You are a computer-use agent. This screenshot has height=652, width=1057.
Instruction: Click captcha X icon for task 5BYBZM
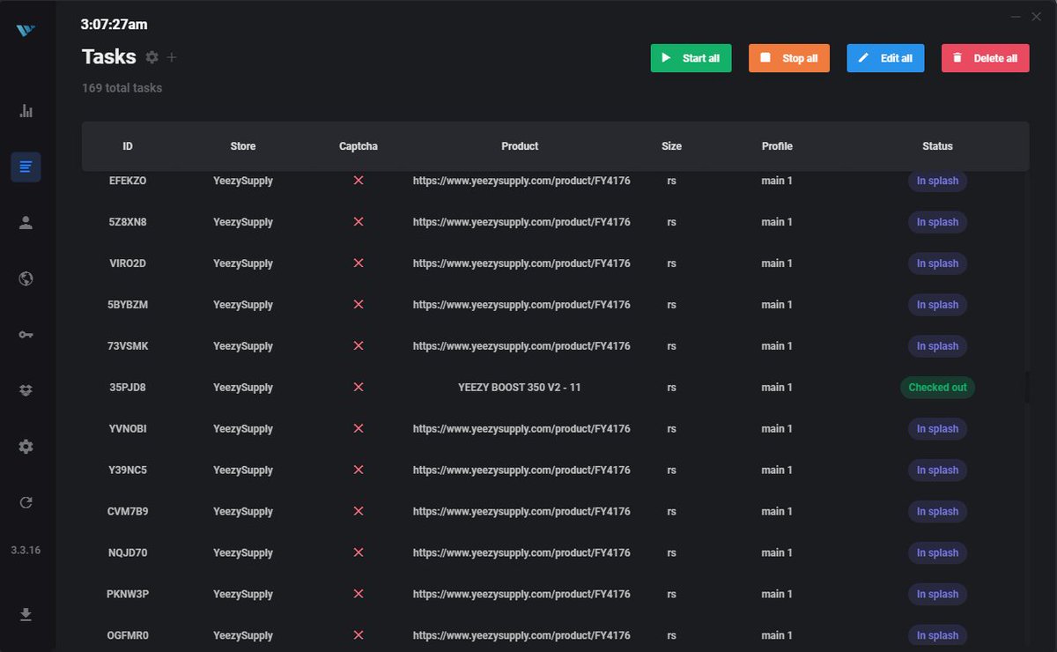tap(358, 304)
